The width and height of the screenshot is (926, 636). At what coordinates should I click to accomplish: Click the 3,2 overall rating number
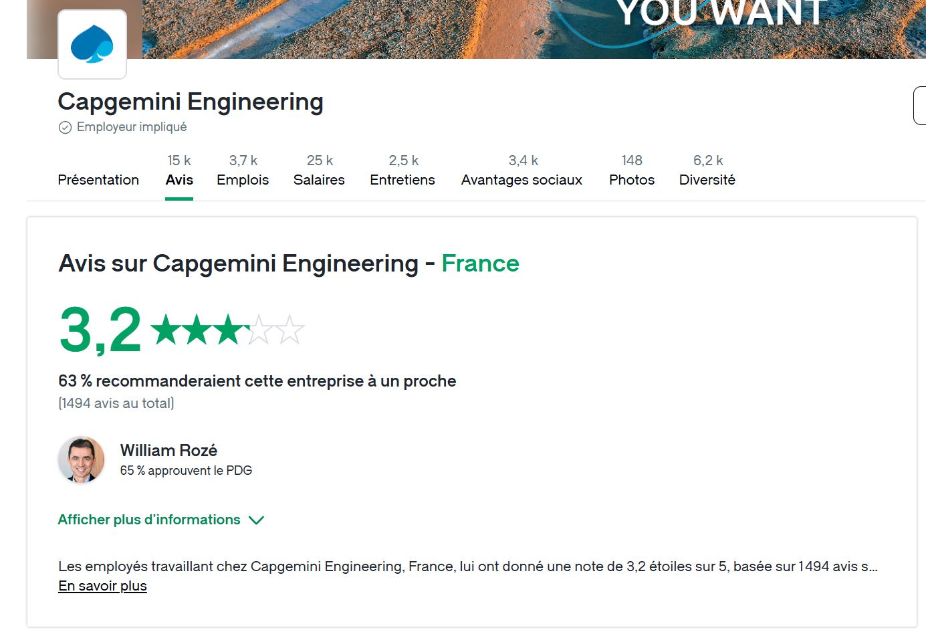(100, 330)
